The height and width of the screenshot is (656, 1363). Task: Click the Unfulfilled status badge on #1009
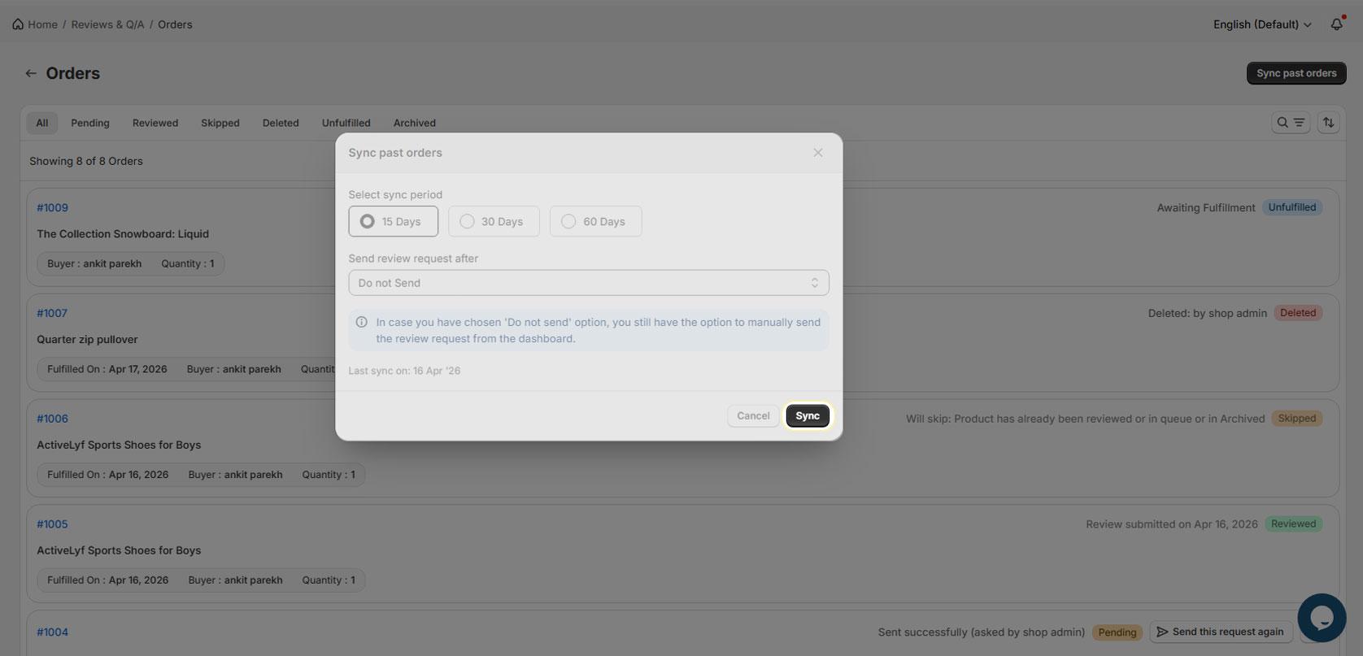click(x=1292, y=207)
